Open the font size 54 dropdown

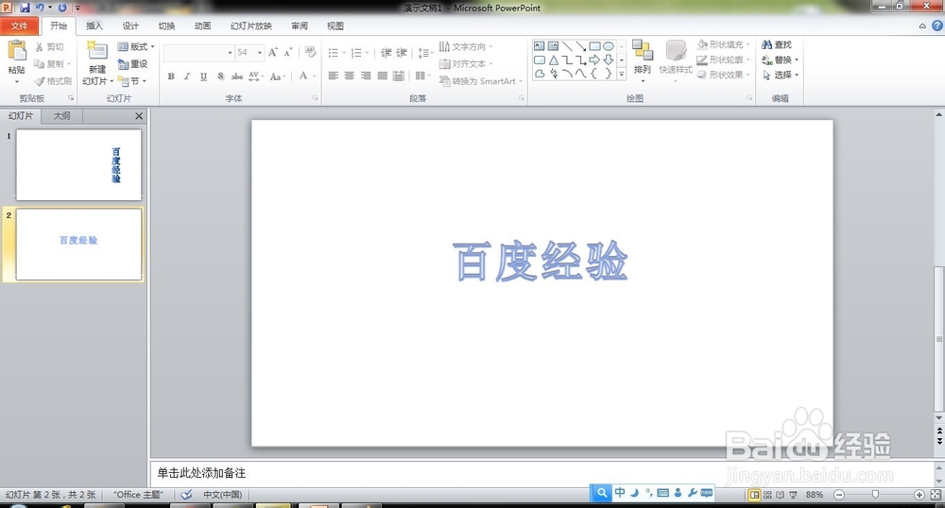coord(260,53)
